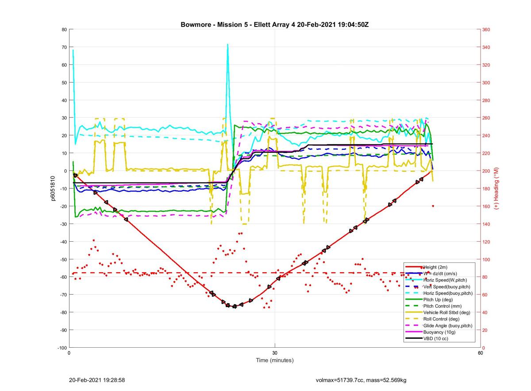The image size is (531, 391).
Task: Click the '80' tick on left axis
Action: pos(64,30)
